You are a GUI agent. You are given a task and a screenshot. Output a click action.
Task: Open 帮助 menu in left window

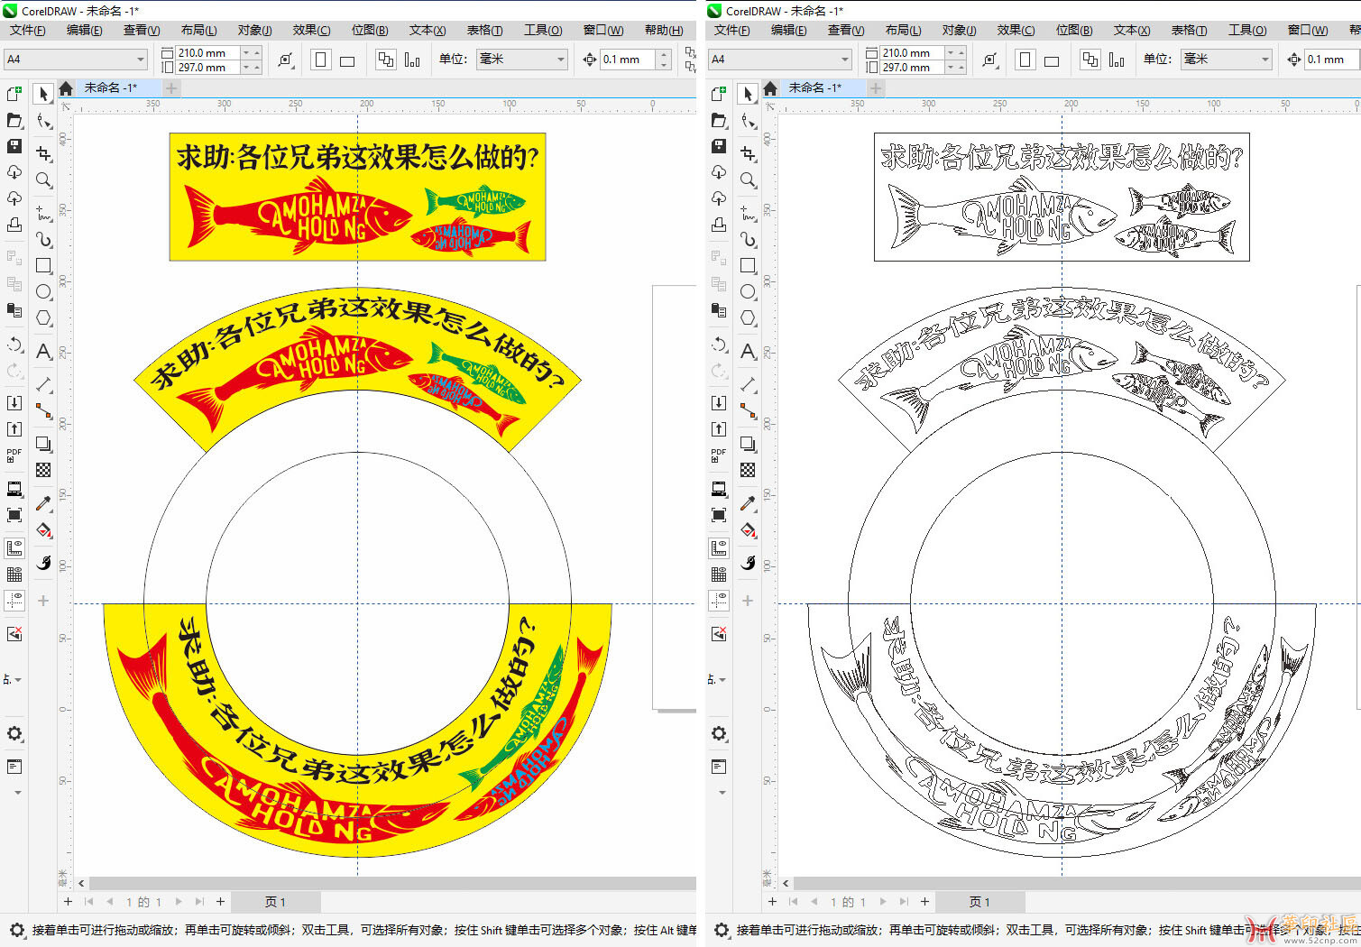(663, 30)
